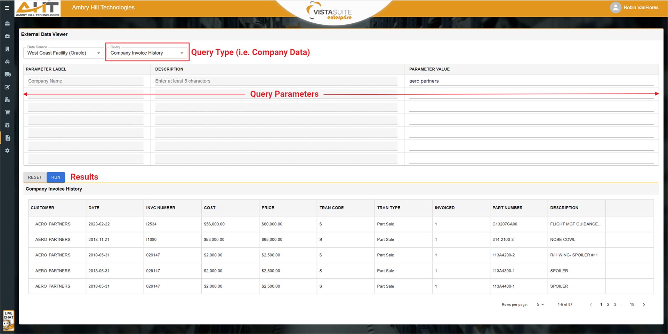Click the document icon in the sidebar
This screenshot has width=668, height=334.
point(8,138)
